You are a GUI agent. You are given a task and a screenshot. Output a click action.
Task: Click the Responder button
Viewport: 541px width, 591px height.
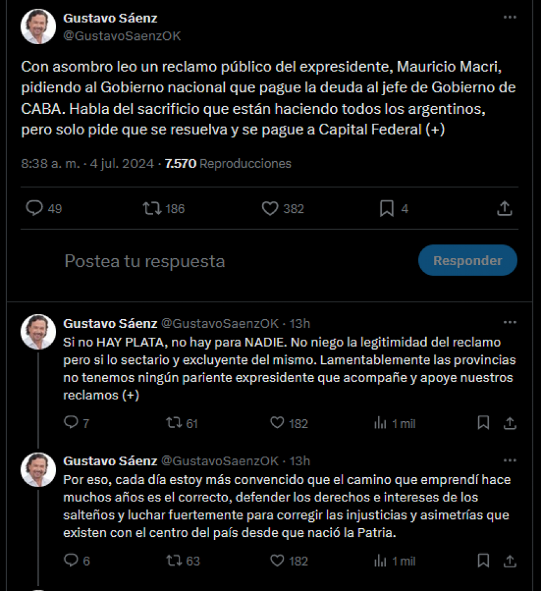point(468,260)
